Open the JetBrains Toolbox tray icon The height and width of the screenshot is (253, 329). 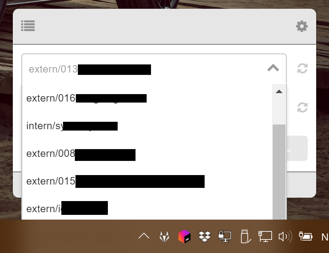184,236
